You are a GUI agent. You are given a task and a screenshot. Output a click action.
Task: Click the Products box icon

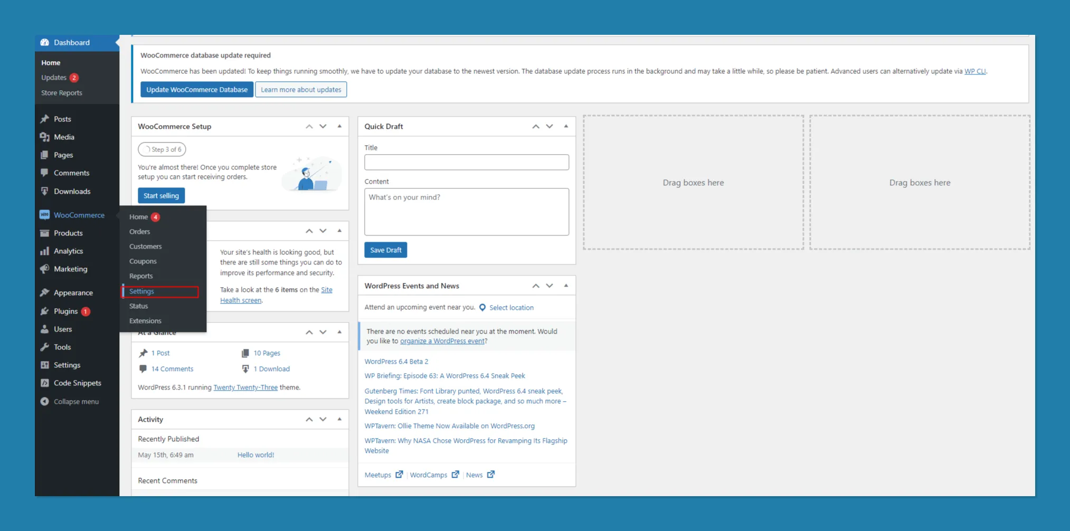pos(45,233)
